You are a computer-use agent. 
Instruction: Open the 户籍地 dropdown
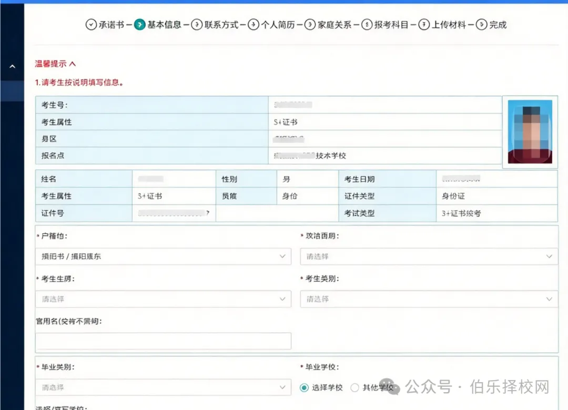[164, 257]
